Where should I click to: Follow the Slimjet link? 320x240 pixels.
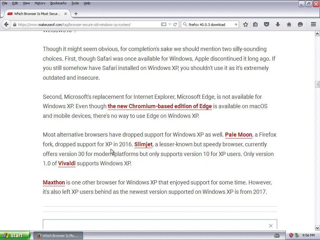coord(143,144)
